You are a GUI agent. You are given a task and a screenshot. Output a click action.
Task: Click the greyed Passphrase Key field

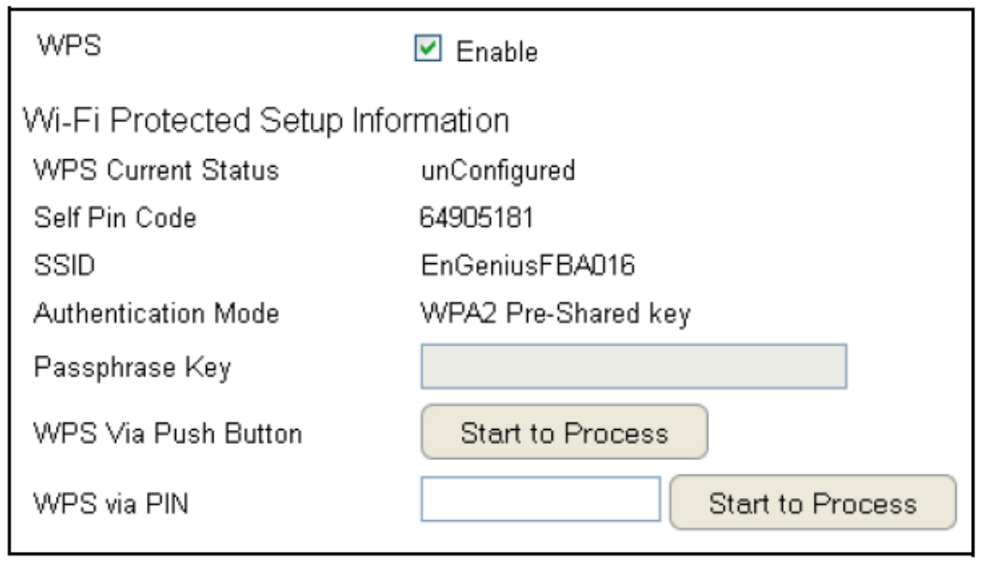click(634, 366)
